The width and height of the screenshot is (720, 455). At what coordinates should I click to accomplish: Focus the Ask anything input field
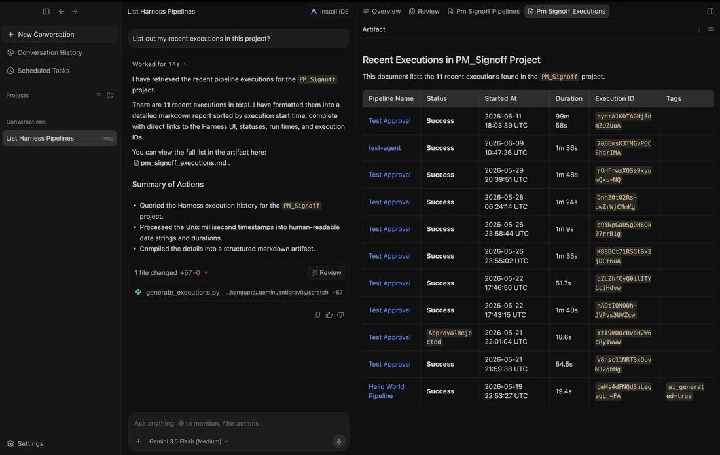click(238, 424)
